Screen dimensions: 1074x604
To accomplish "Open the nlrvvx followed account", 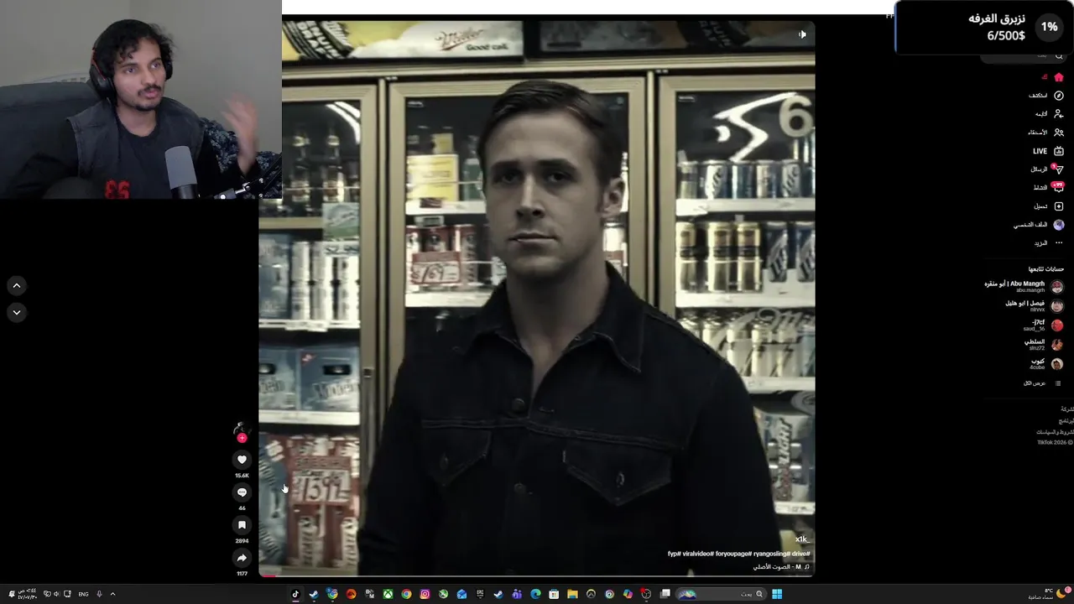I will tap(1034, 306).
